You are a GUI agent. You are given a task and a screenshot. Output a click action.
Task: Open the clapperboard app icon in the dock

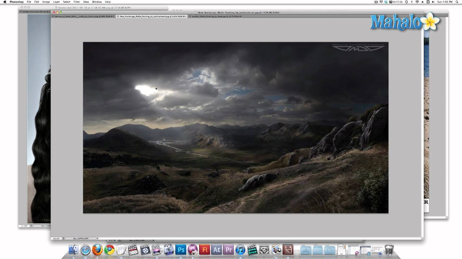coord(133,250)
